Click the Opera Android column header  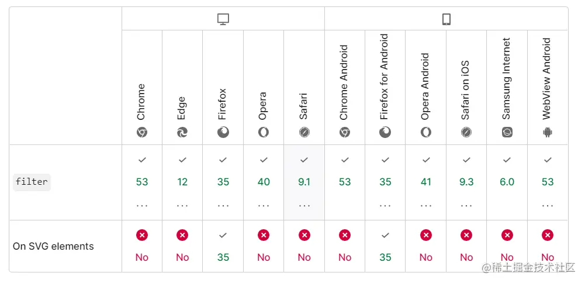click(425, 87)
